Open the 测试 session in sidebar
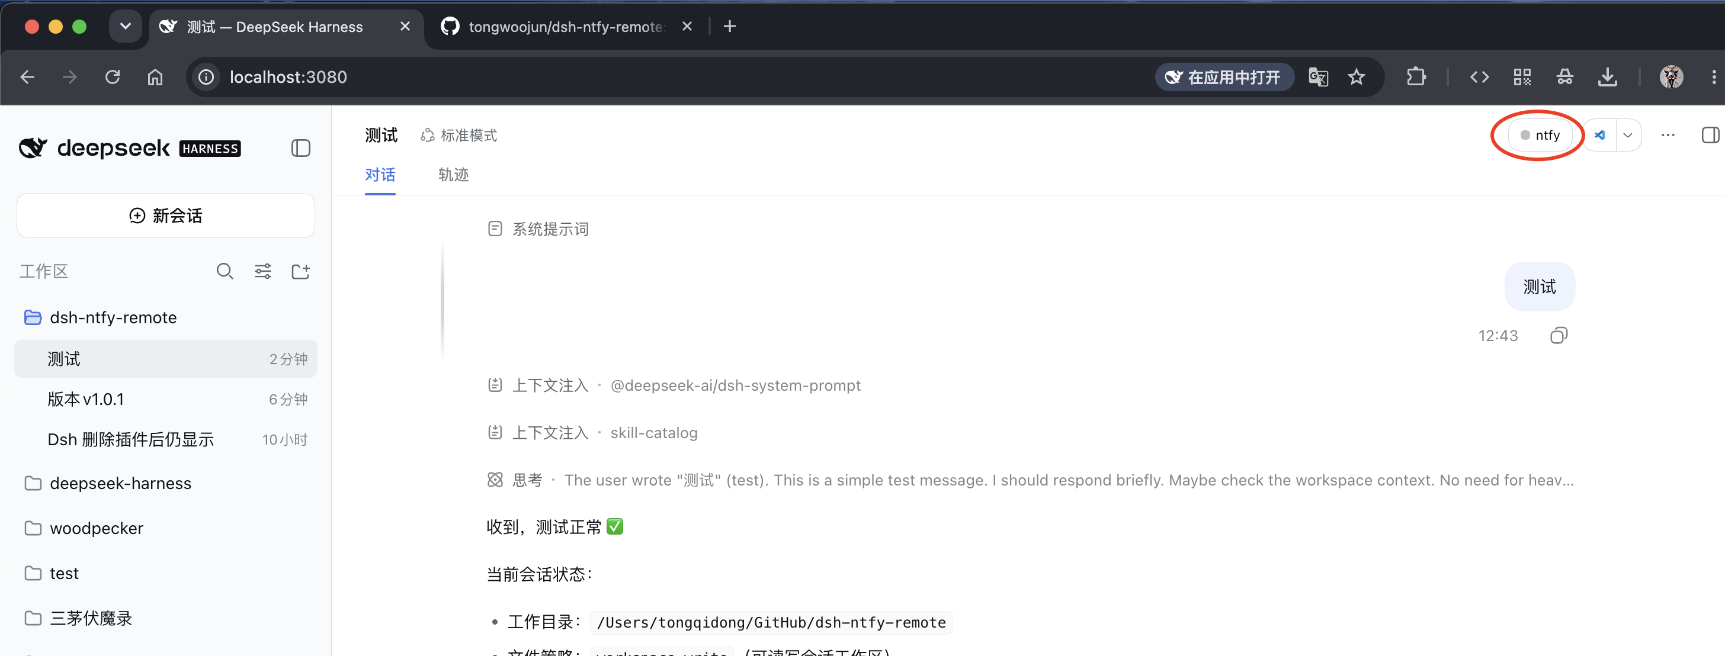This screenshot has width=1725, height=656. tap(165, 359)
